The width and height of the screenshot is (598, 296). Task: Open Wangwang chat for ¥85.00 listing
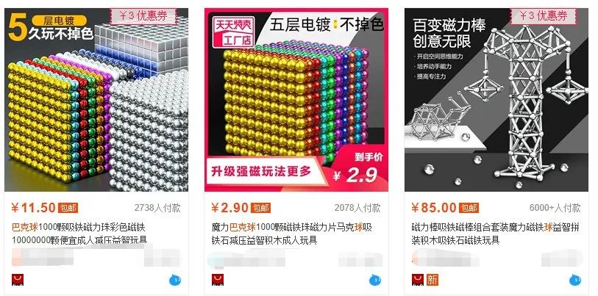tap(575, 281)
